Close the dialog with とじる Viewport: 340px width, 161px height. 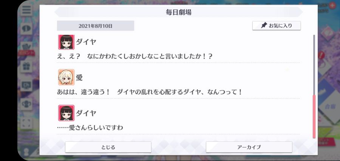[108, 147]
